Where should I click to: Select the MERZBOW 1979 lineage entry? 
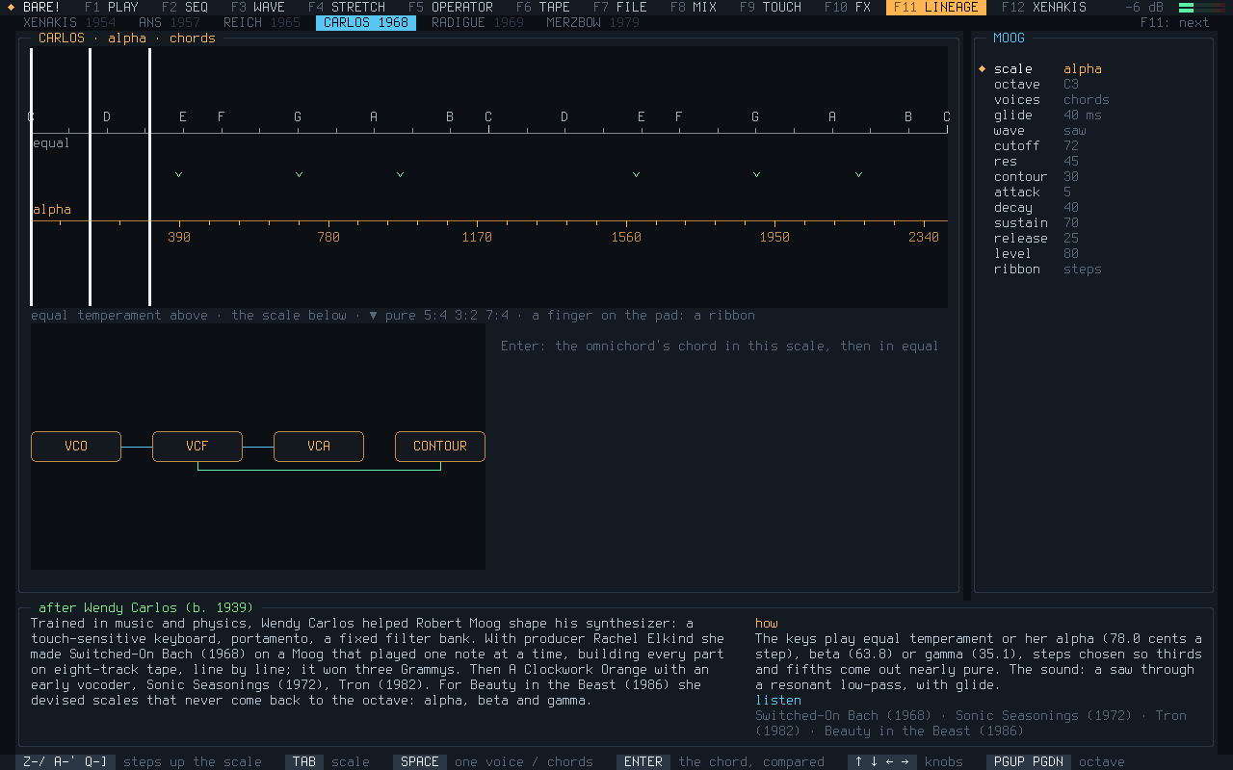click(593, 22)
